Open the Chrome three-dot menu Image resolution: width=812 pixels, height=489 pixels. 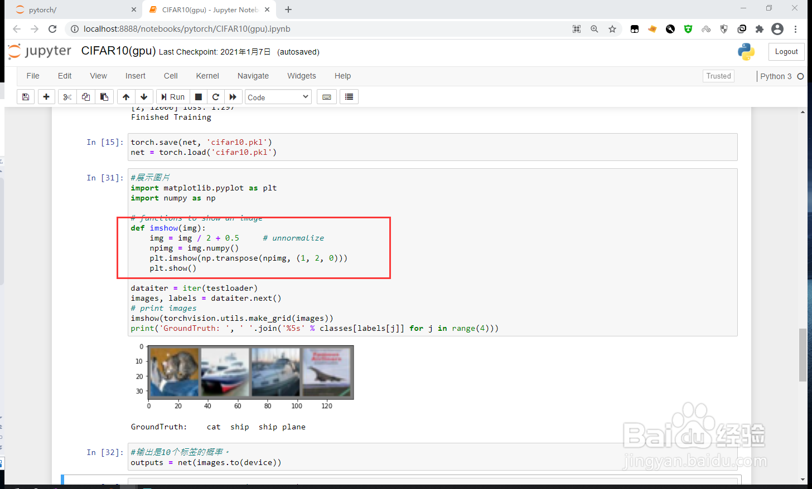pos(795,29)
